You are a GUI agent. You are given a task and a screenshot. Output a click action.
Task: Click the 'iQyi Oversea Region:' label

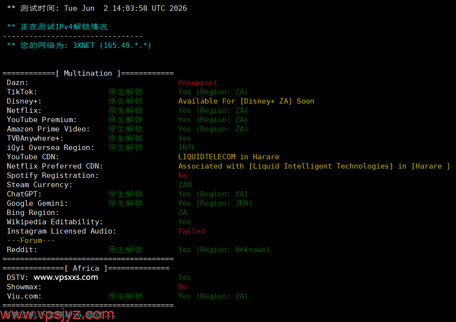(50, 148)
